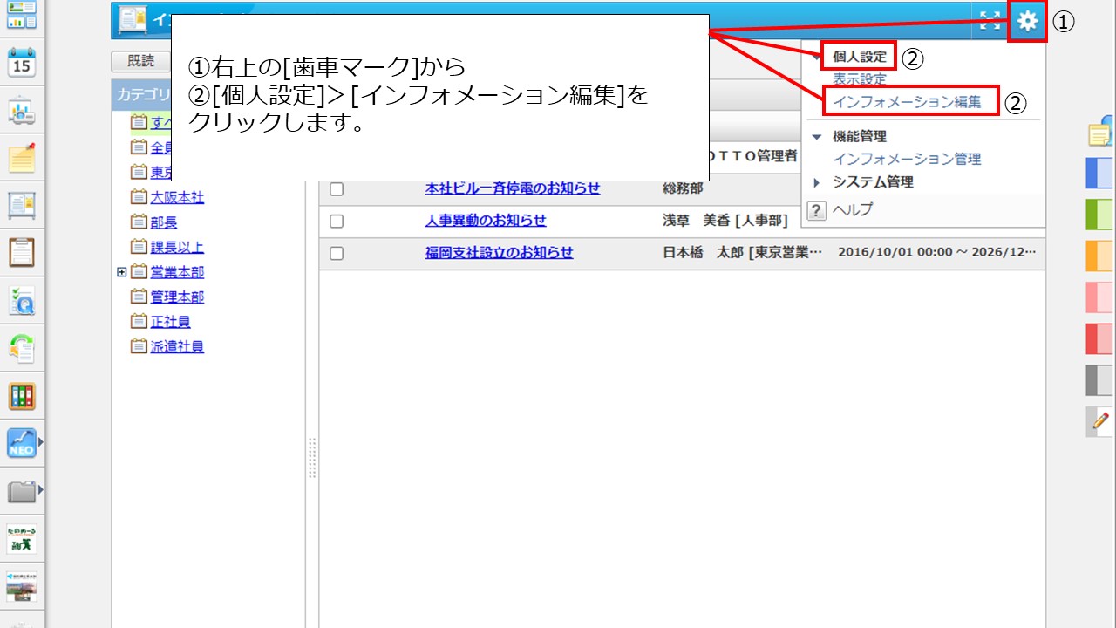Open the NEO chart icon

21,443
